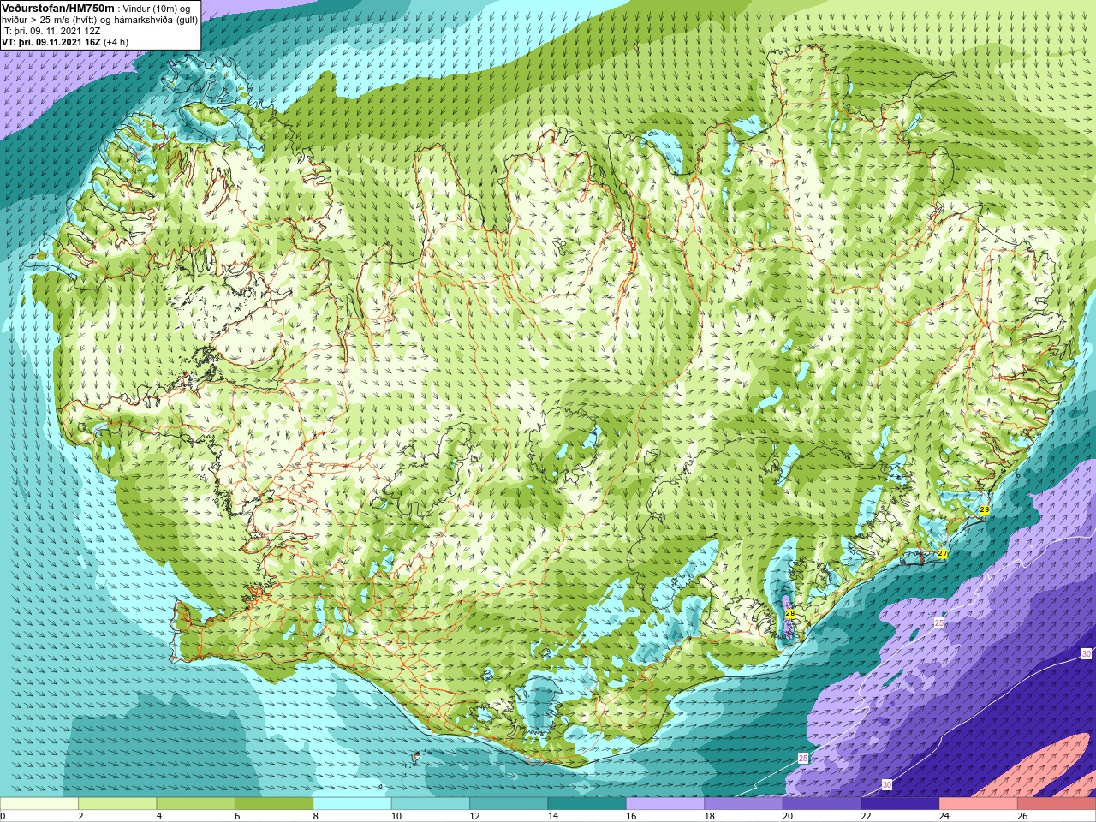Click the light salmon 24–26 legend swatch
1096x822 pixels.
979,804
